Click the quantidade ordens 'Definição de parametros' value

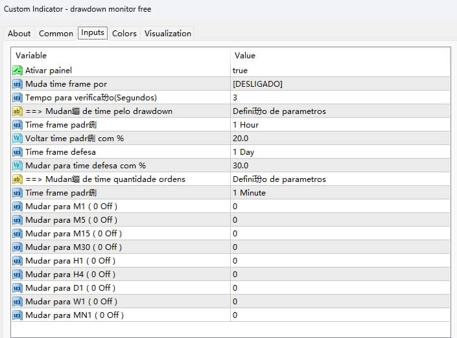click(x=279, y=179)
